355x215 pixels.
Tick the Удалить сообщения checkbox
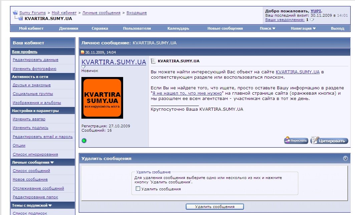tap(138, 189)
